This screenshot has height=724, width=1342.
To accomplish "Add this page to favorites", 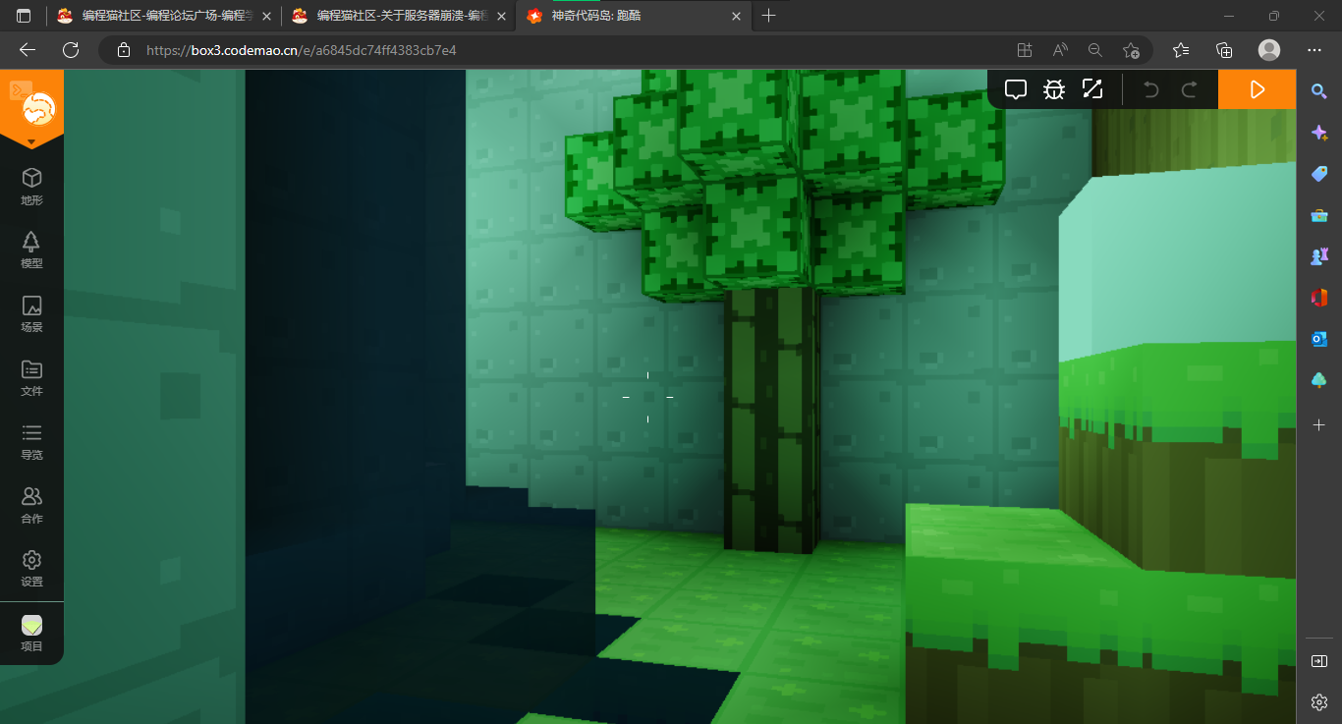I will tap(1131, 50).
